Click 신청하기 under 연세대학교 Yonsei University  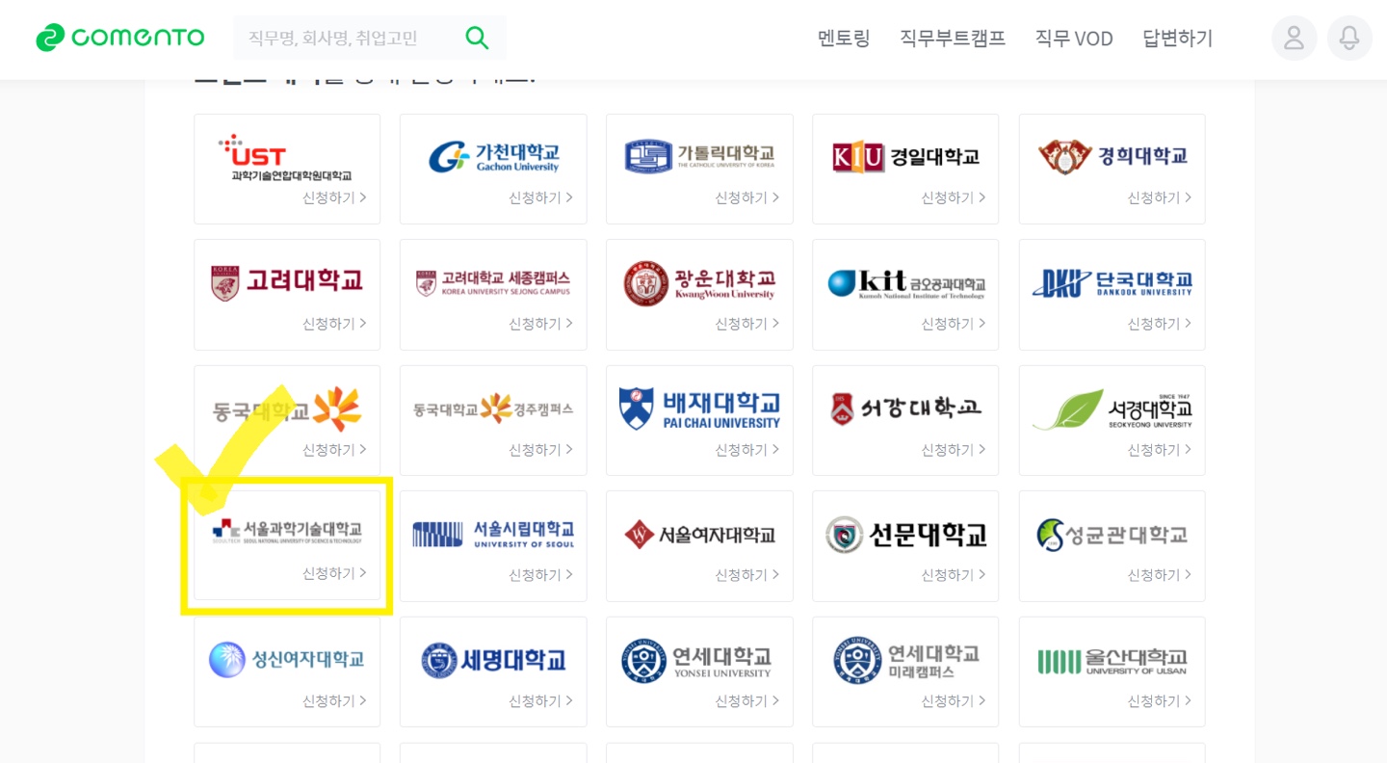click(746, 701)
